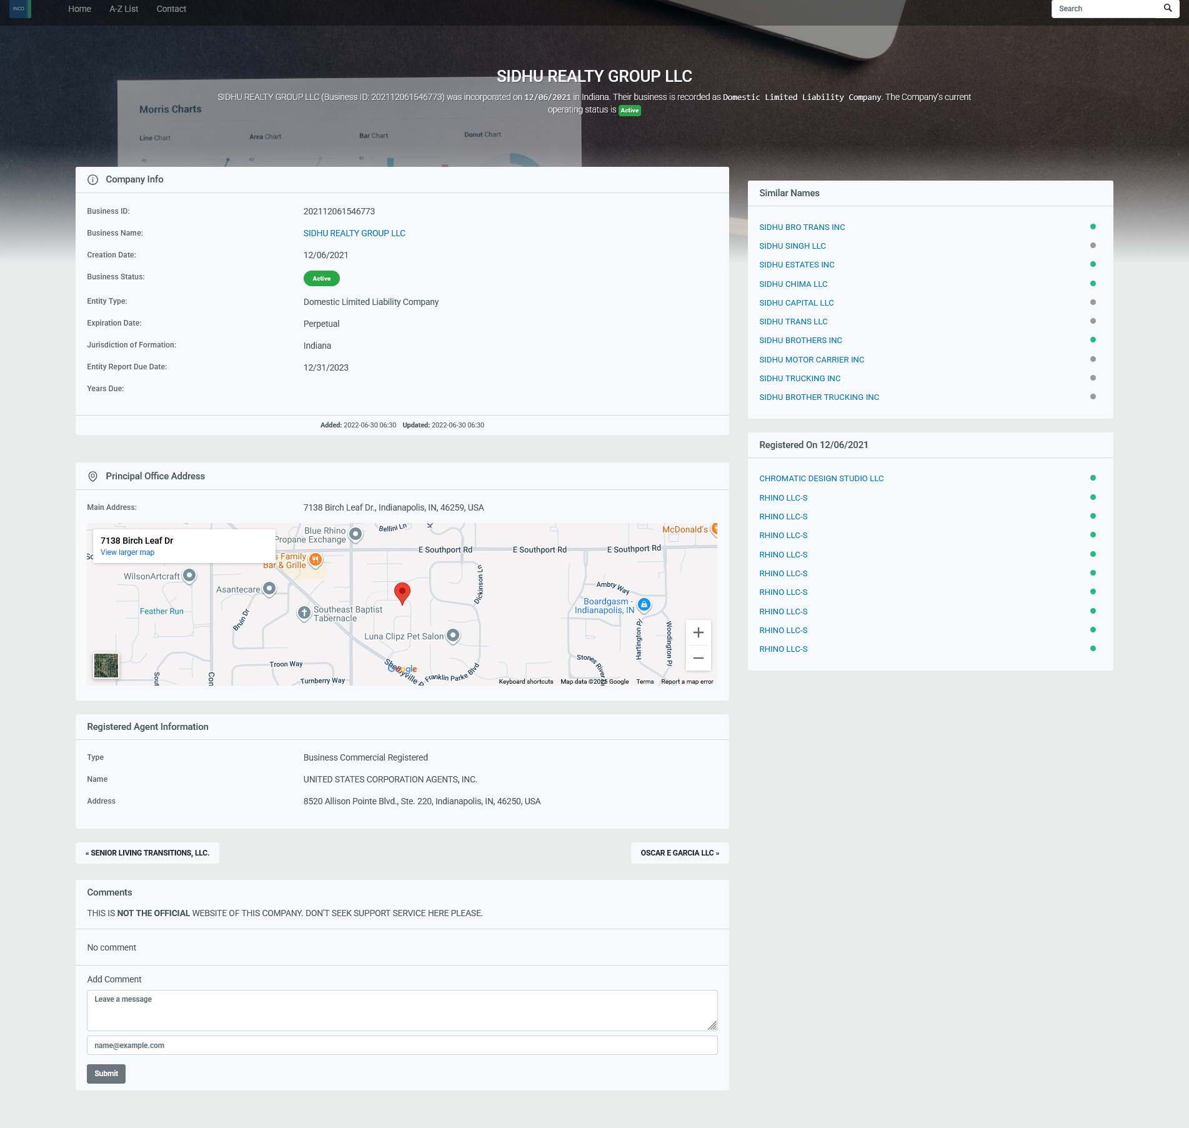
Task: Open Keyboard shortcuts on map
Action: click(x=525, y=681)
